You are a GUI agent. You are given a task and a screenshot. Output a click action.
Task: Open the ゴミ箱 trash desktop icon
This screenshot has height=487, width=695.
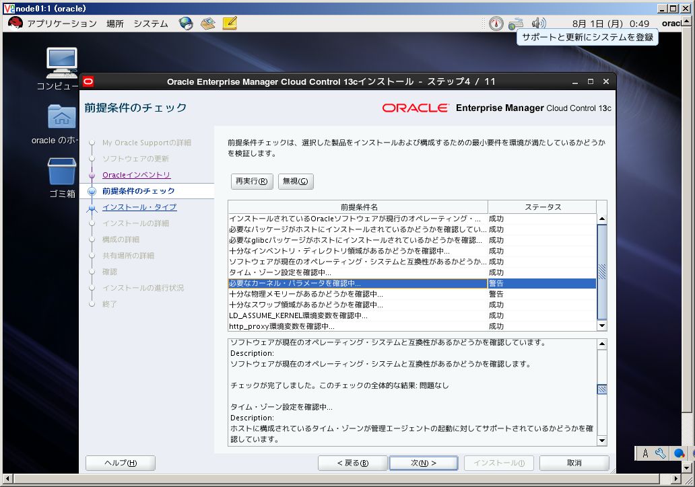[x=62, y=178]
